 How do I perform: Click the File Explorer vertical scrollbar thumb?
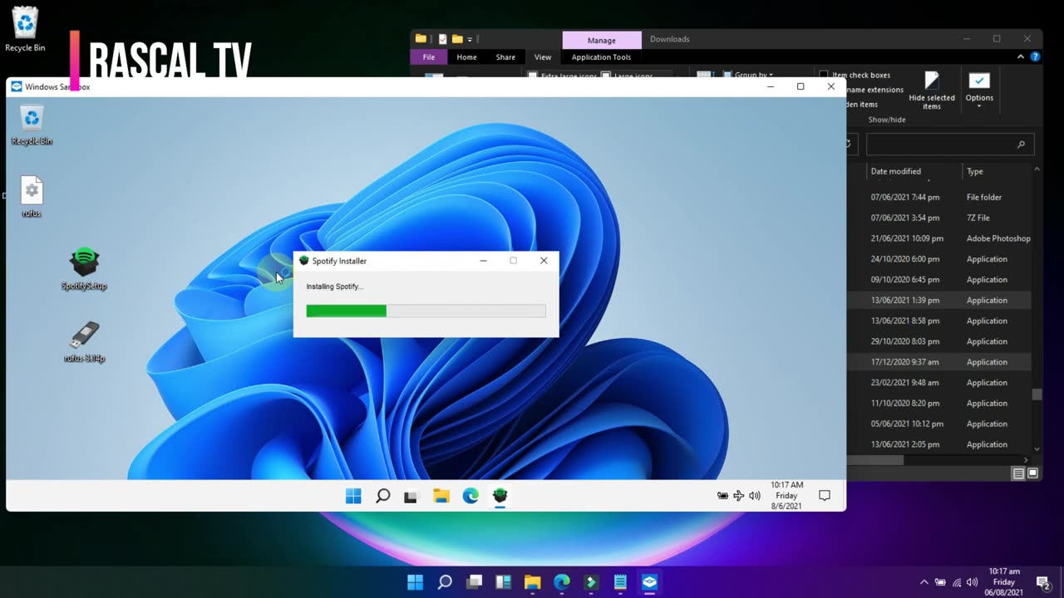click(x=1037, y=395)
